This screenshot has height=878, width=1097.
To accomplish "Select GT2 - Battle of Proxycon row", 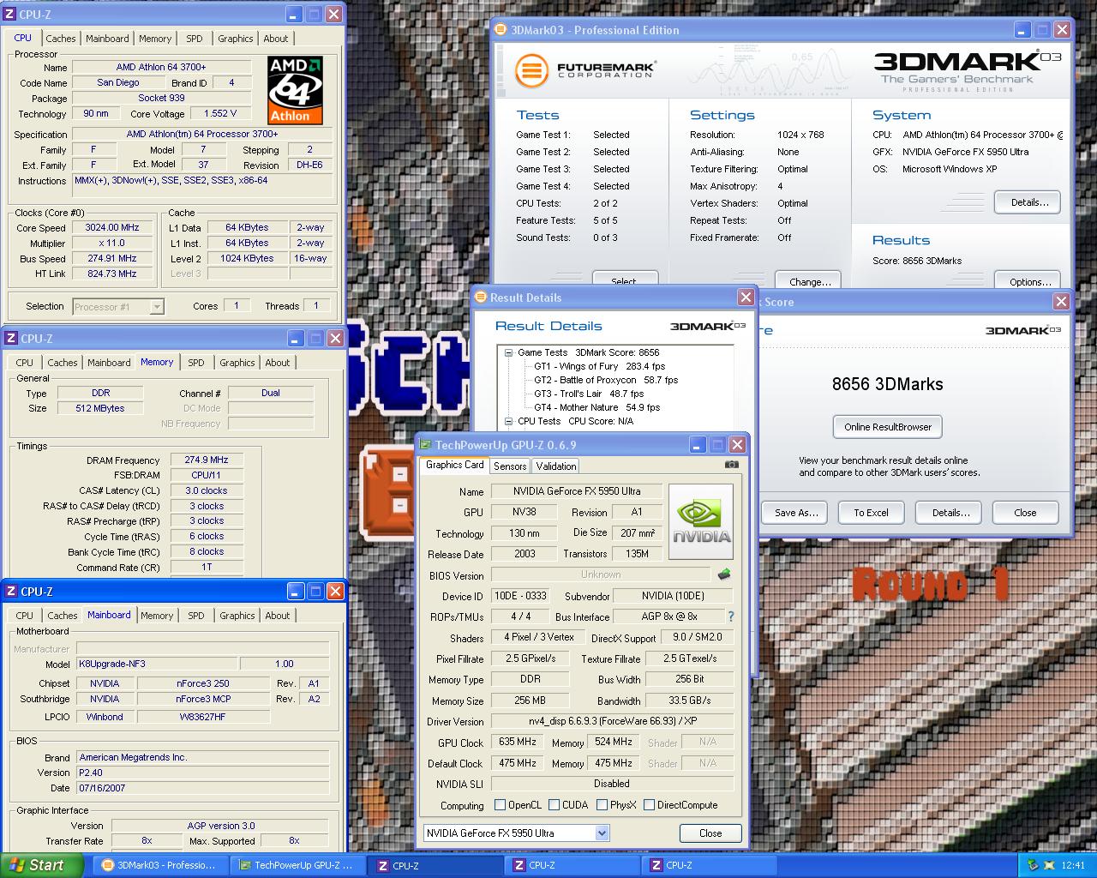I will click(606, 380).
